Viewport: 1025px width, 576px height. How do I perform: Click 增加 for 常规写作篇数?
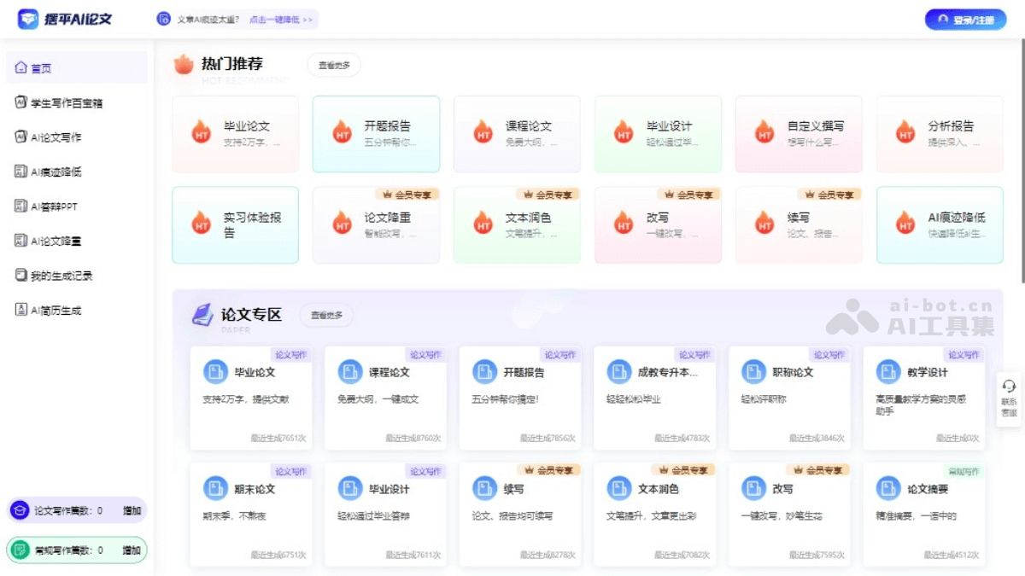click(x=131, y=550)
